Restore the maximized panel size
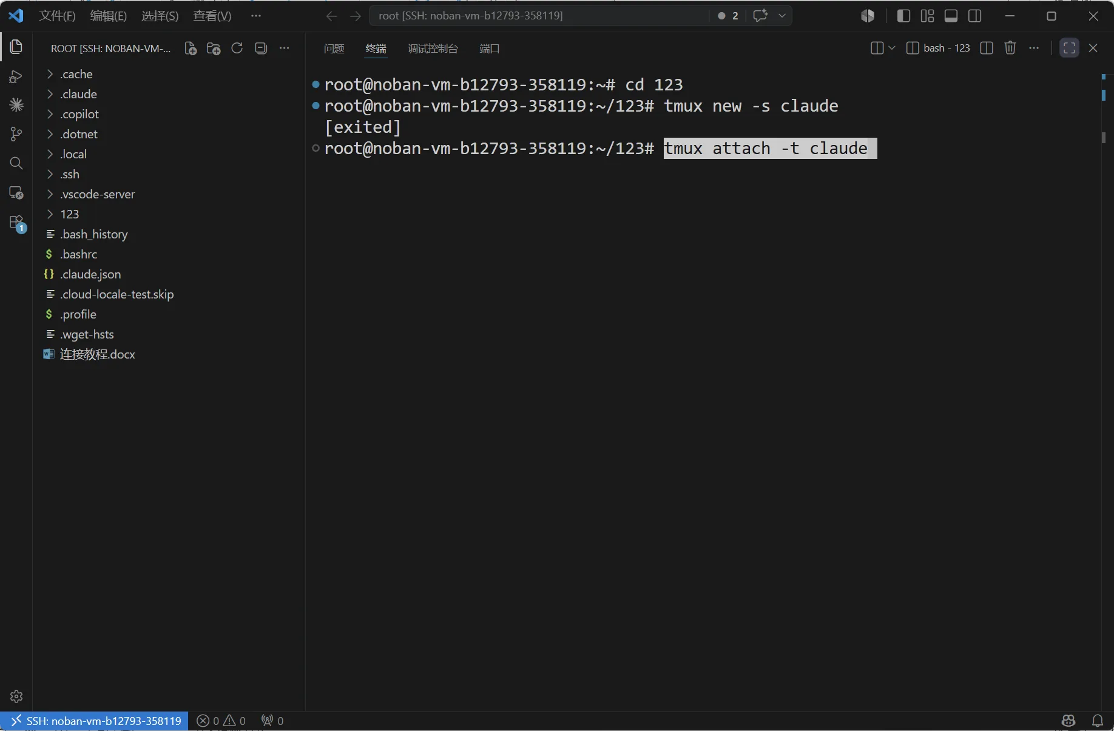This screenshot has width=1114, height=731. point(1069,48)
